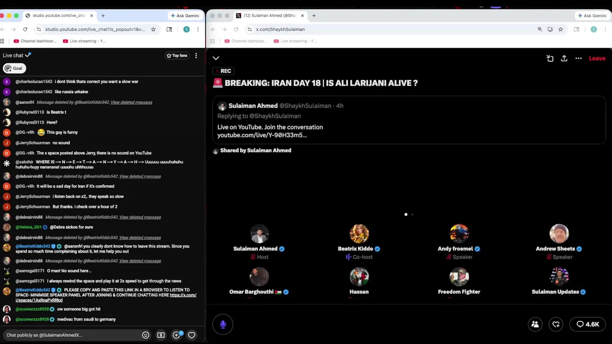This screenshot has width=612, height=344.
Task: Click Freedom Fighter participant avatar
Action: 459,277
